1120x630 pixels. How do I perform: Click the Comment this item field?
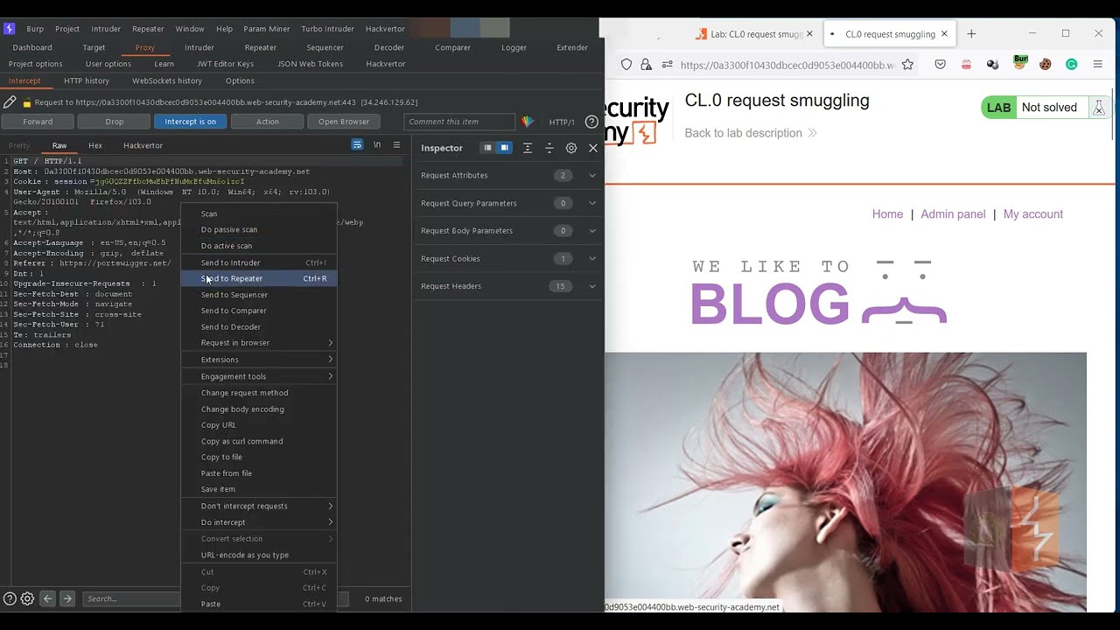pyautogui.click(x=459, y=122)
